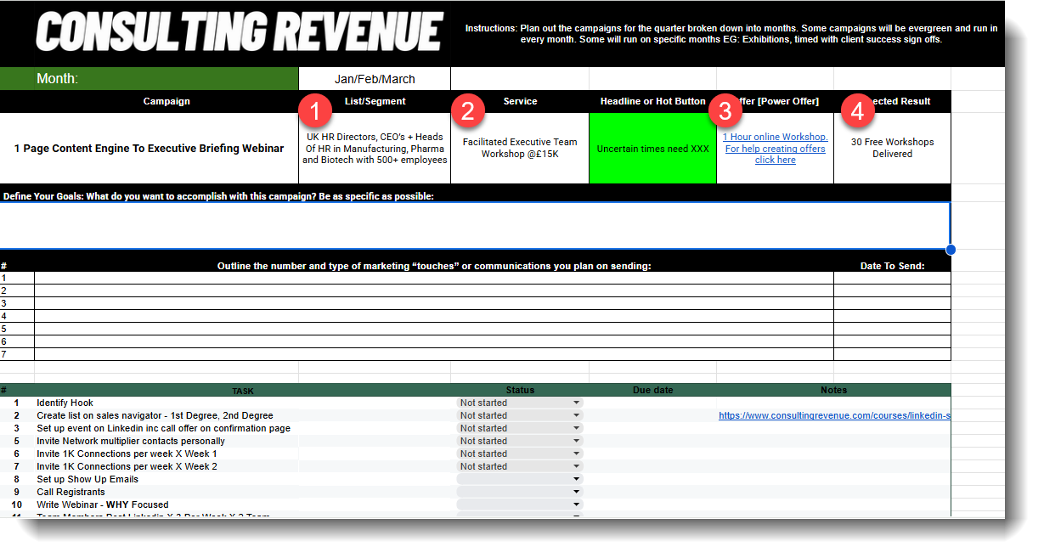Select marketing touch row 4 text cell
This screenshot has width=1044, height=558.
pyautogui.click(x=434, y=316)
